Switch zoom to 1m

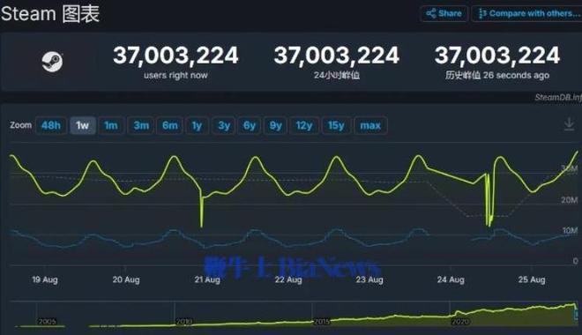click(x=111, y=125)
